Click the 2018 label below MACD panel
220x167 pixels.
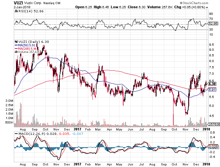coord(206,164)
